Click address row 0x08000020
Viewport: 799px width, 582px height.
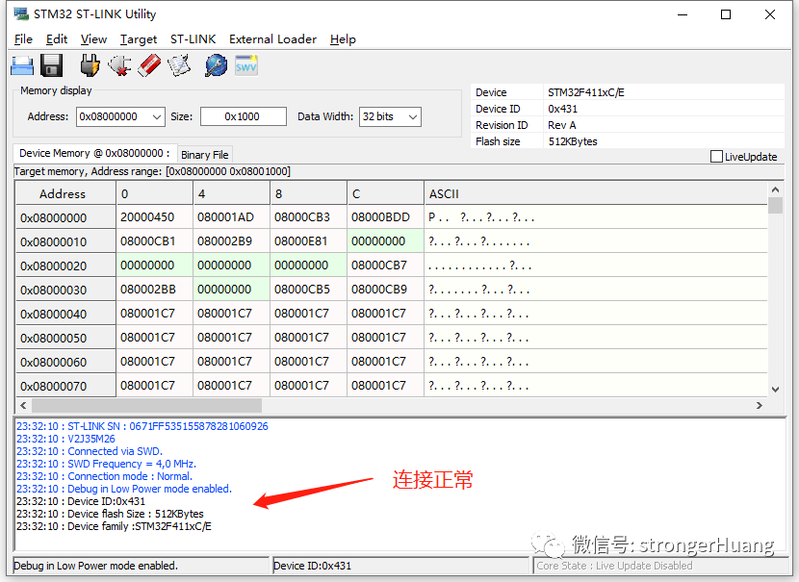point(65,266)
